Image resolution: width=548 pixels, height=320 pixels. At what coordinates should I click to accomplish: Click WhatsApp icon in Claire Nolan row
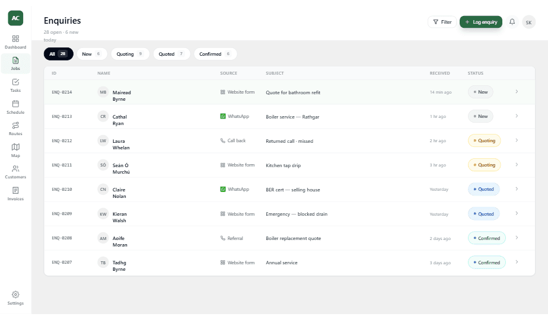point(222,190)
